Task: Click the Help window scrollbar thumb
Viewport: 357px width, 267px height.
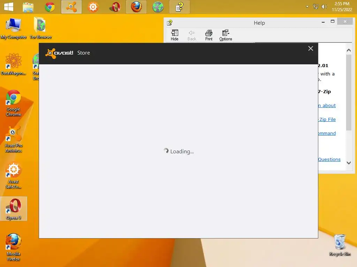Action: point(349,92)
